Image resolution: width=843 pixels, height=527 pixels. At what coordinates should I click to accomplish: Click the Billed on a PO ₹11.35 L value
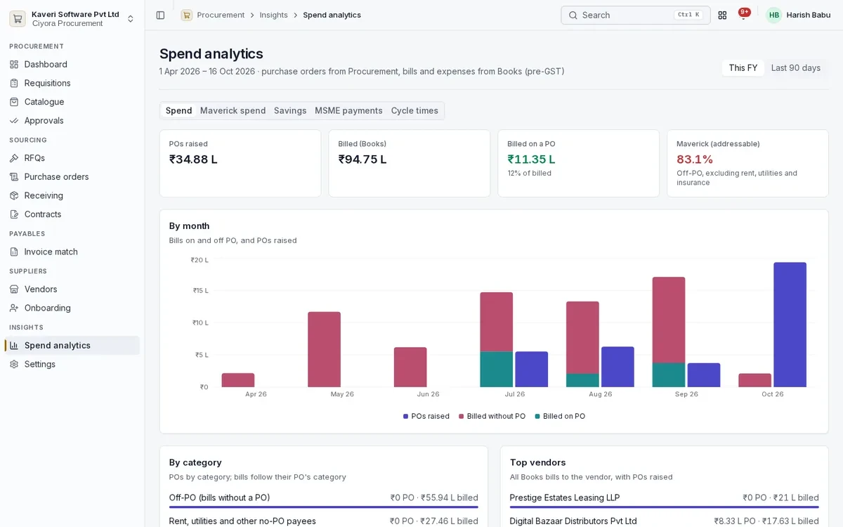coord(532,160)
